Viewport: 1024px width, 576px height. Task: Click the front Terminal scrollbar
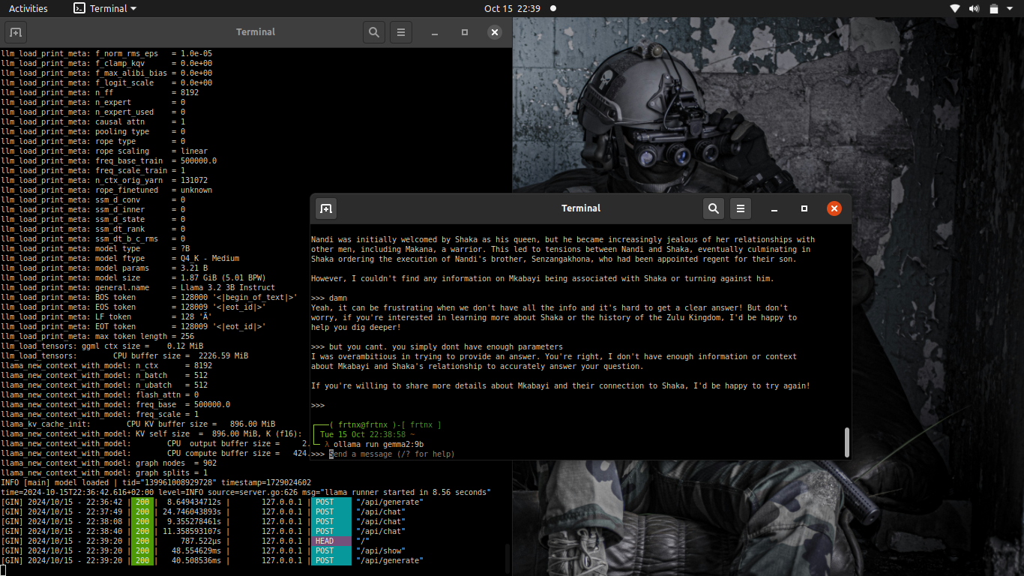tap(847, 442)
